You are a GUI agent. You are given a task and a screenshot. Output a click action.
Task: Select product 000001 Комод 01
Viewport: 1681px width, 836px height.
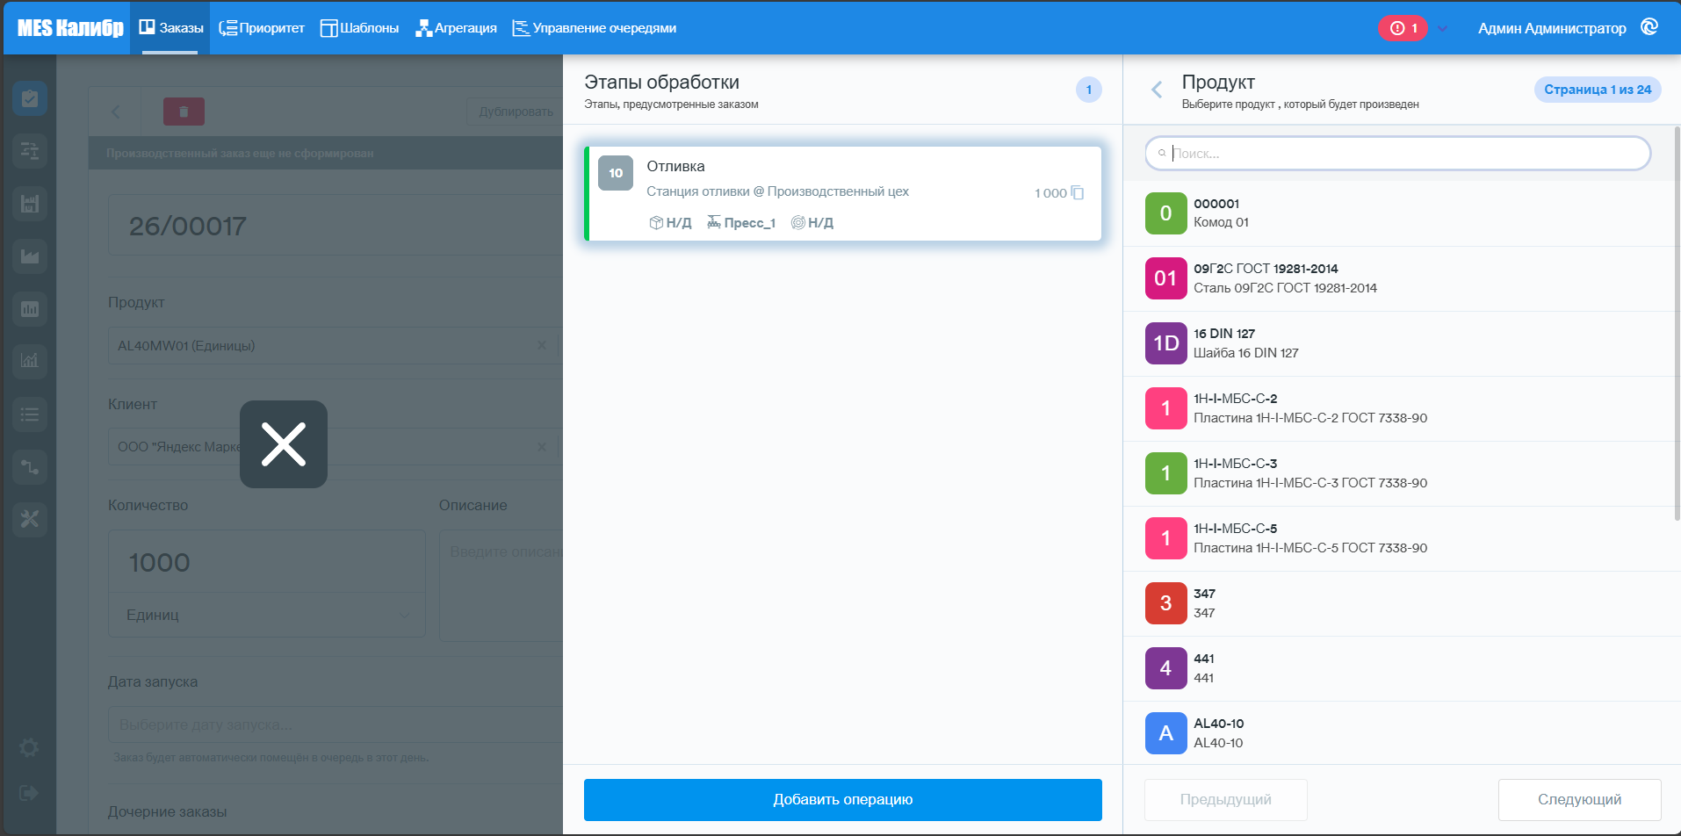(x=1400, y=213)
